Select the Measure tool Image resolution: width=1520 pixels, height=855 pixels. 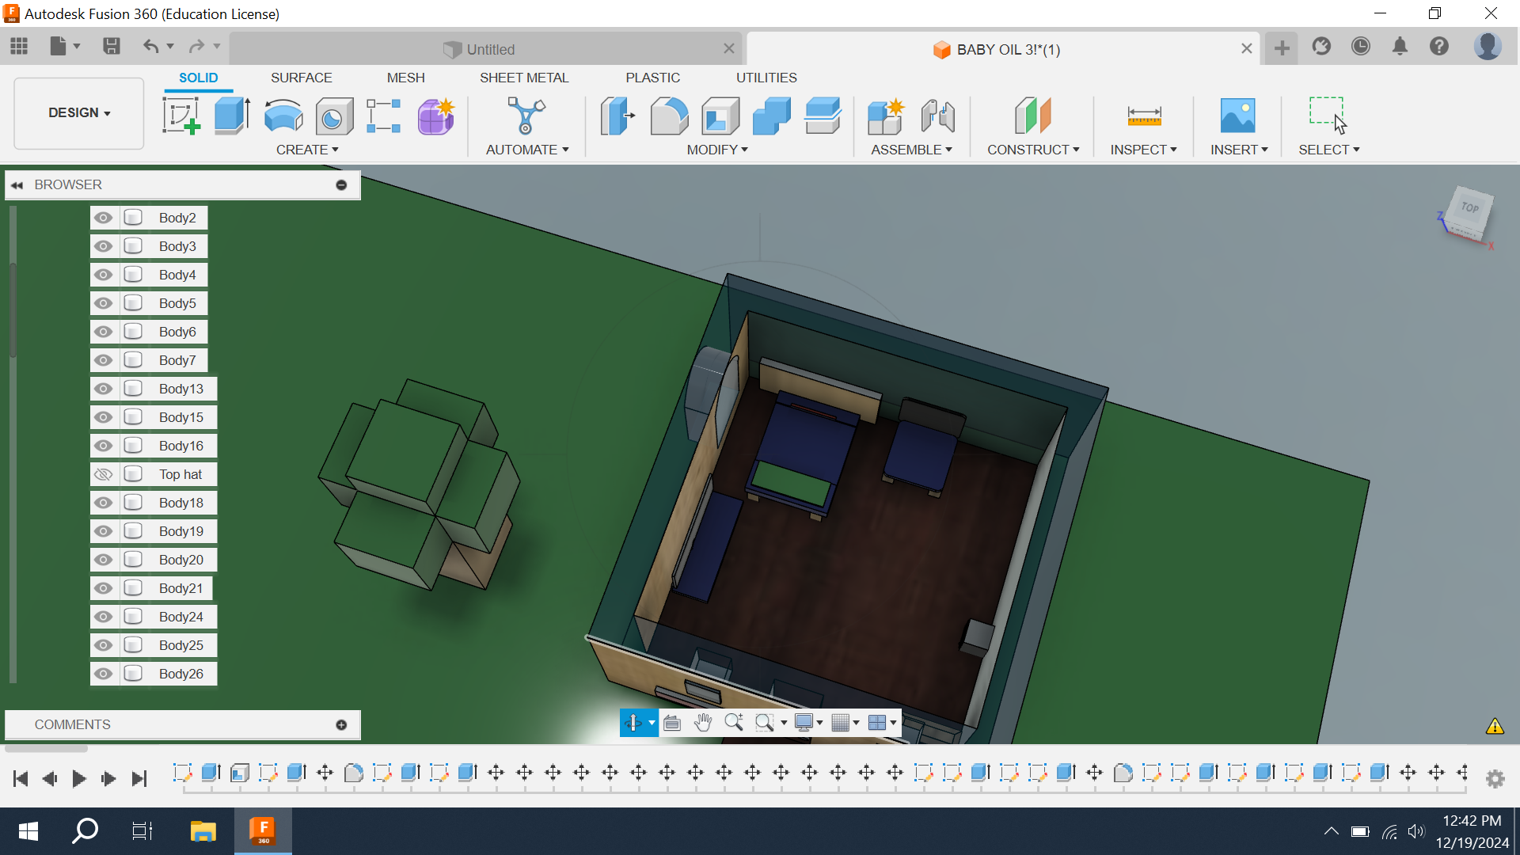pyautogui.click(x=1144, y=116)
